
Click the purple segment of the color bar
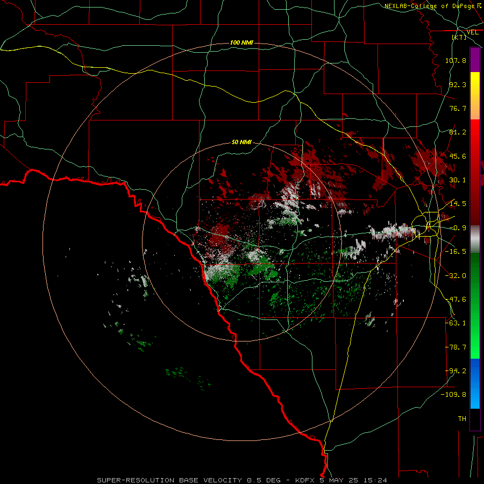(x=475, y=60)
